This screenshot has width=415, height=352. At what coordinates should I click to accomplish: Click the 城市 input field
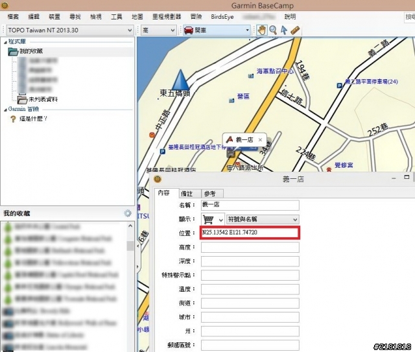point(250,317)
